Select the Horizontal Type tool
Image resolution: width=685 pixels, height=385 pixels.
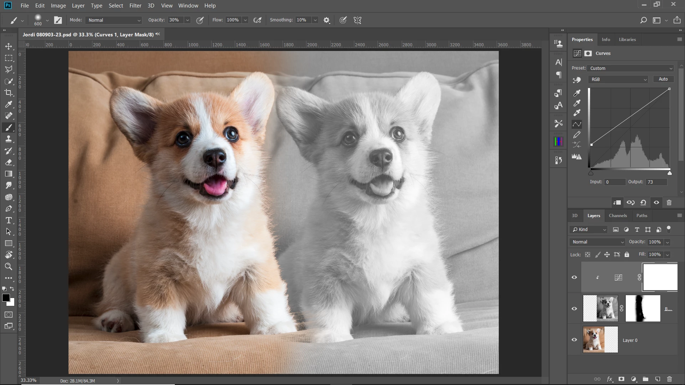(9, 220)
